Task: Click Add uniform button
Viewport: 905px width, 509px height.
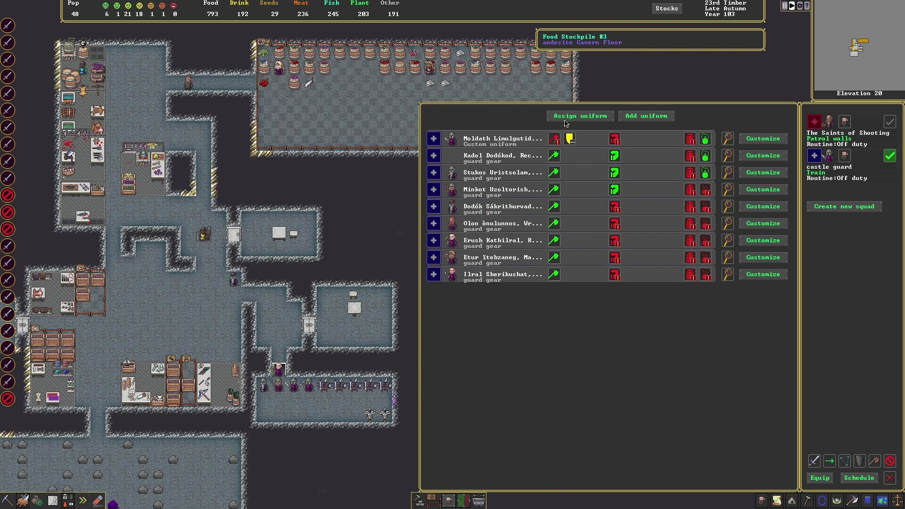Action: click(x=646, y=116)
